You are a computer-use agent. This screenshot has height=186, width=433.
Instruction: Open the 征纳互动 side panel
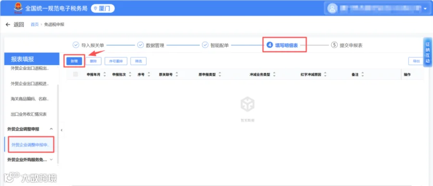click(x=428, y=52)
